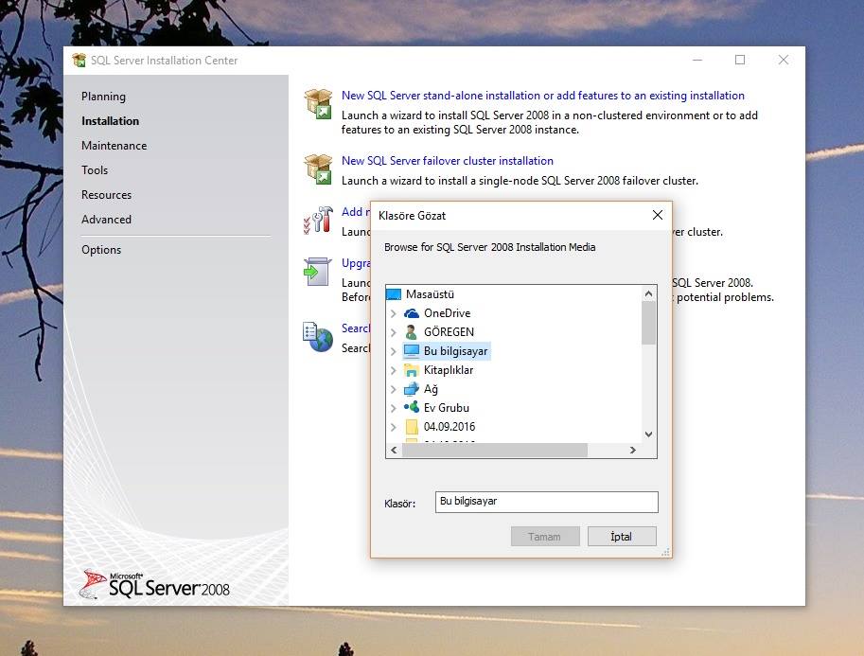Click the Tamam button
864x656 pixels.
[x=545, y=537]
